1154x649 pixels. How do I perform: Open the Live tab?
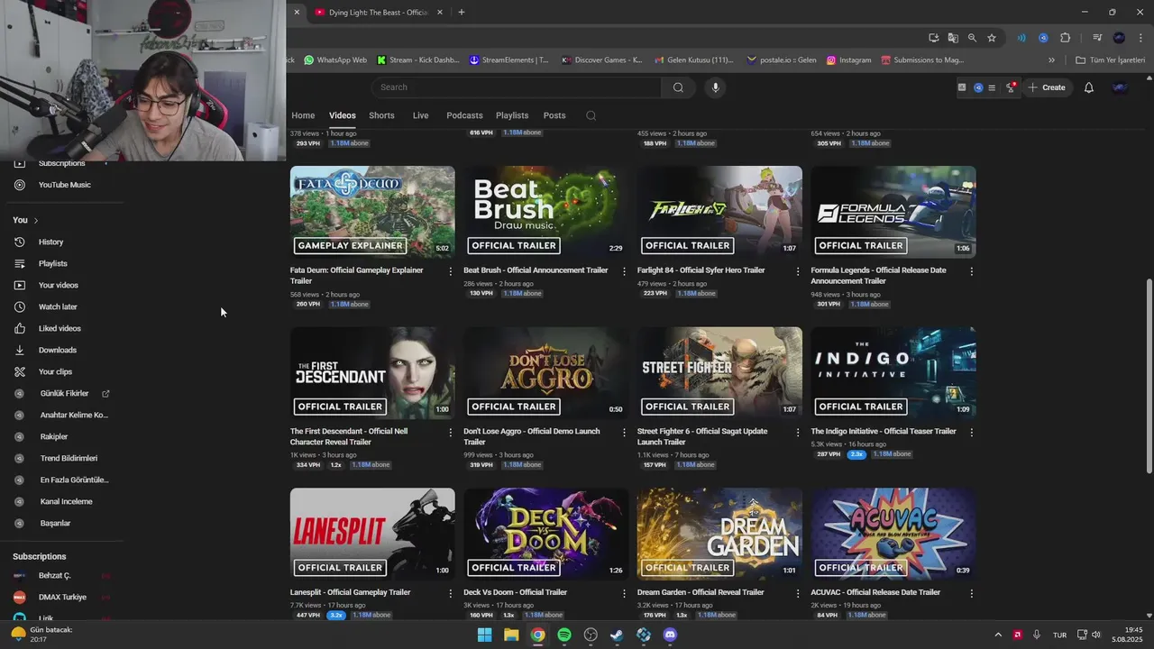[420, 115]
